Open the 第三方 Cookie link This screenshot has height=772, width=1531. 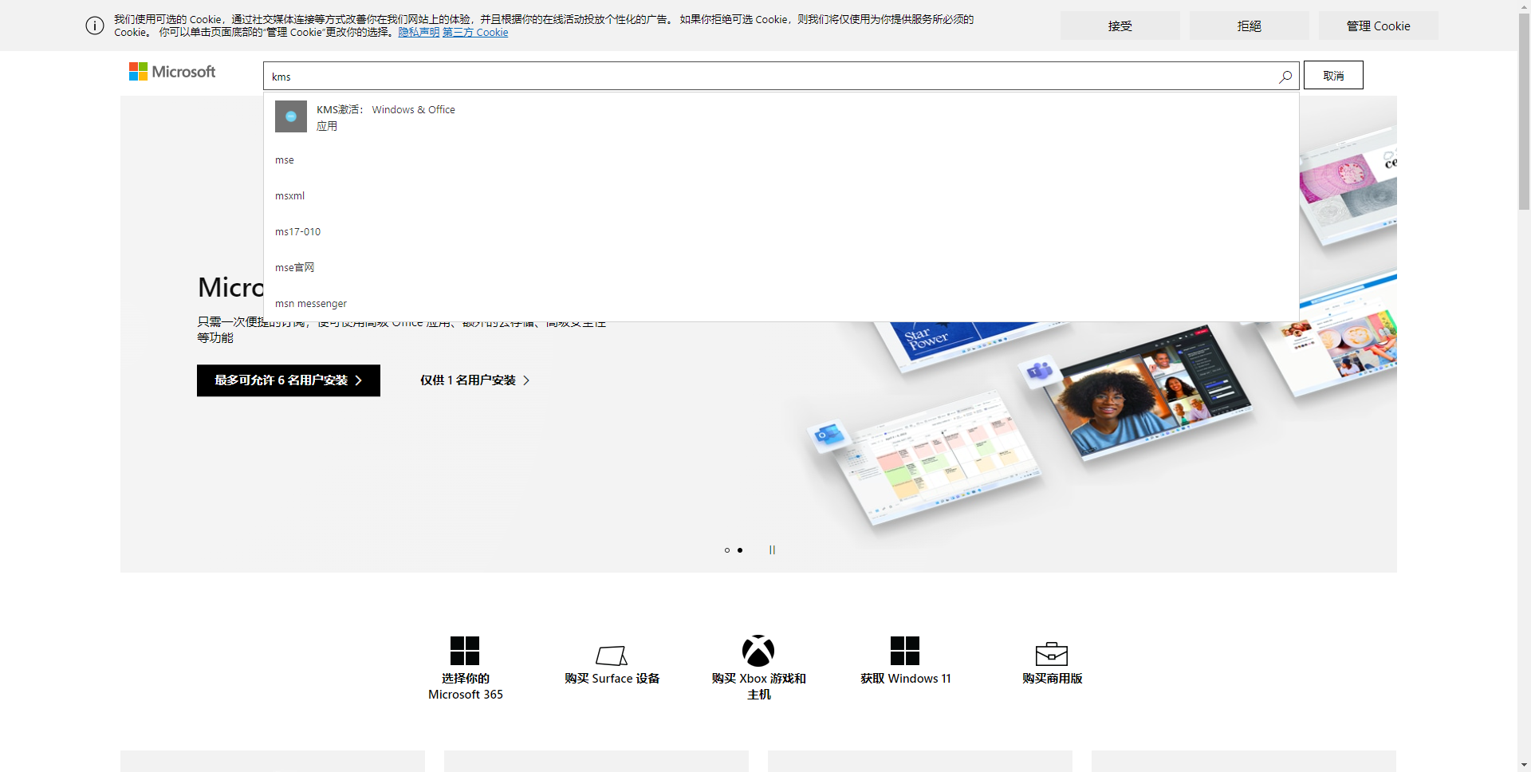pos(475,33)
